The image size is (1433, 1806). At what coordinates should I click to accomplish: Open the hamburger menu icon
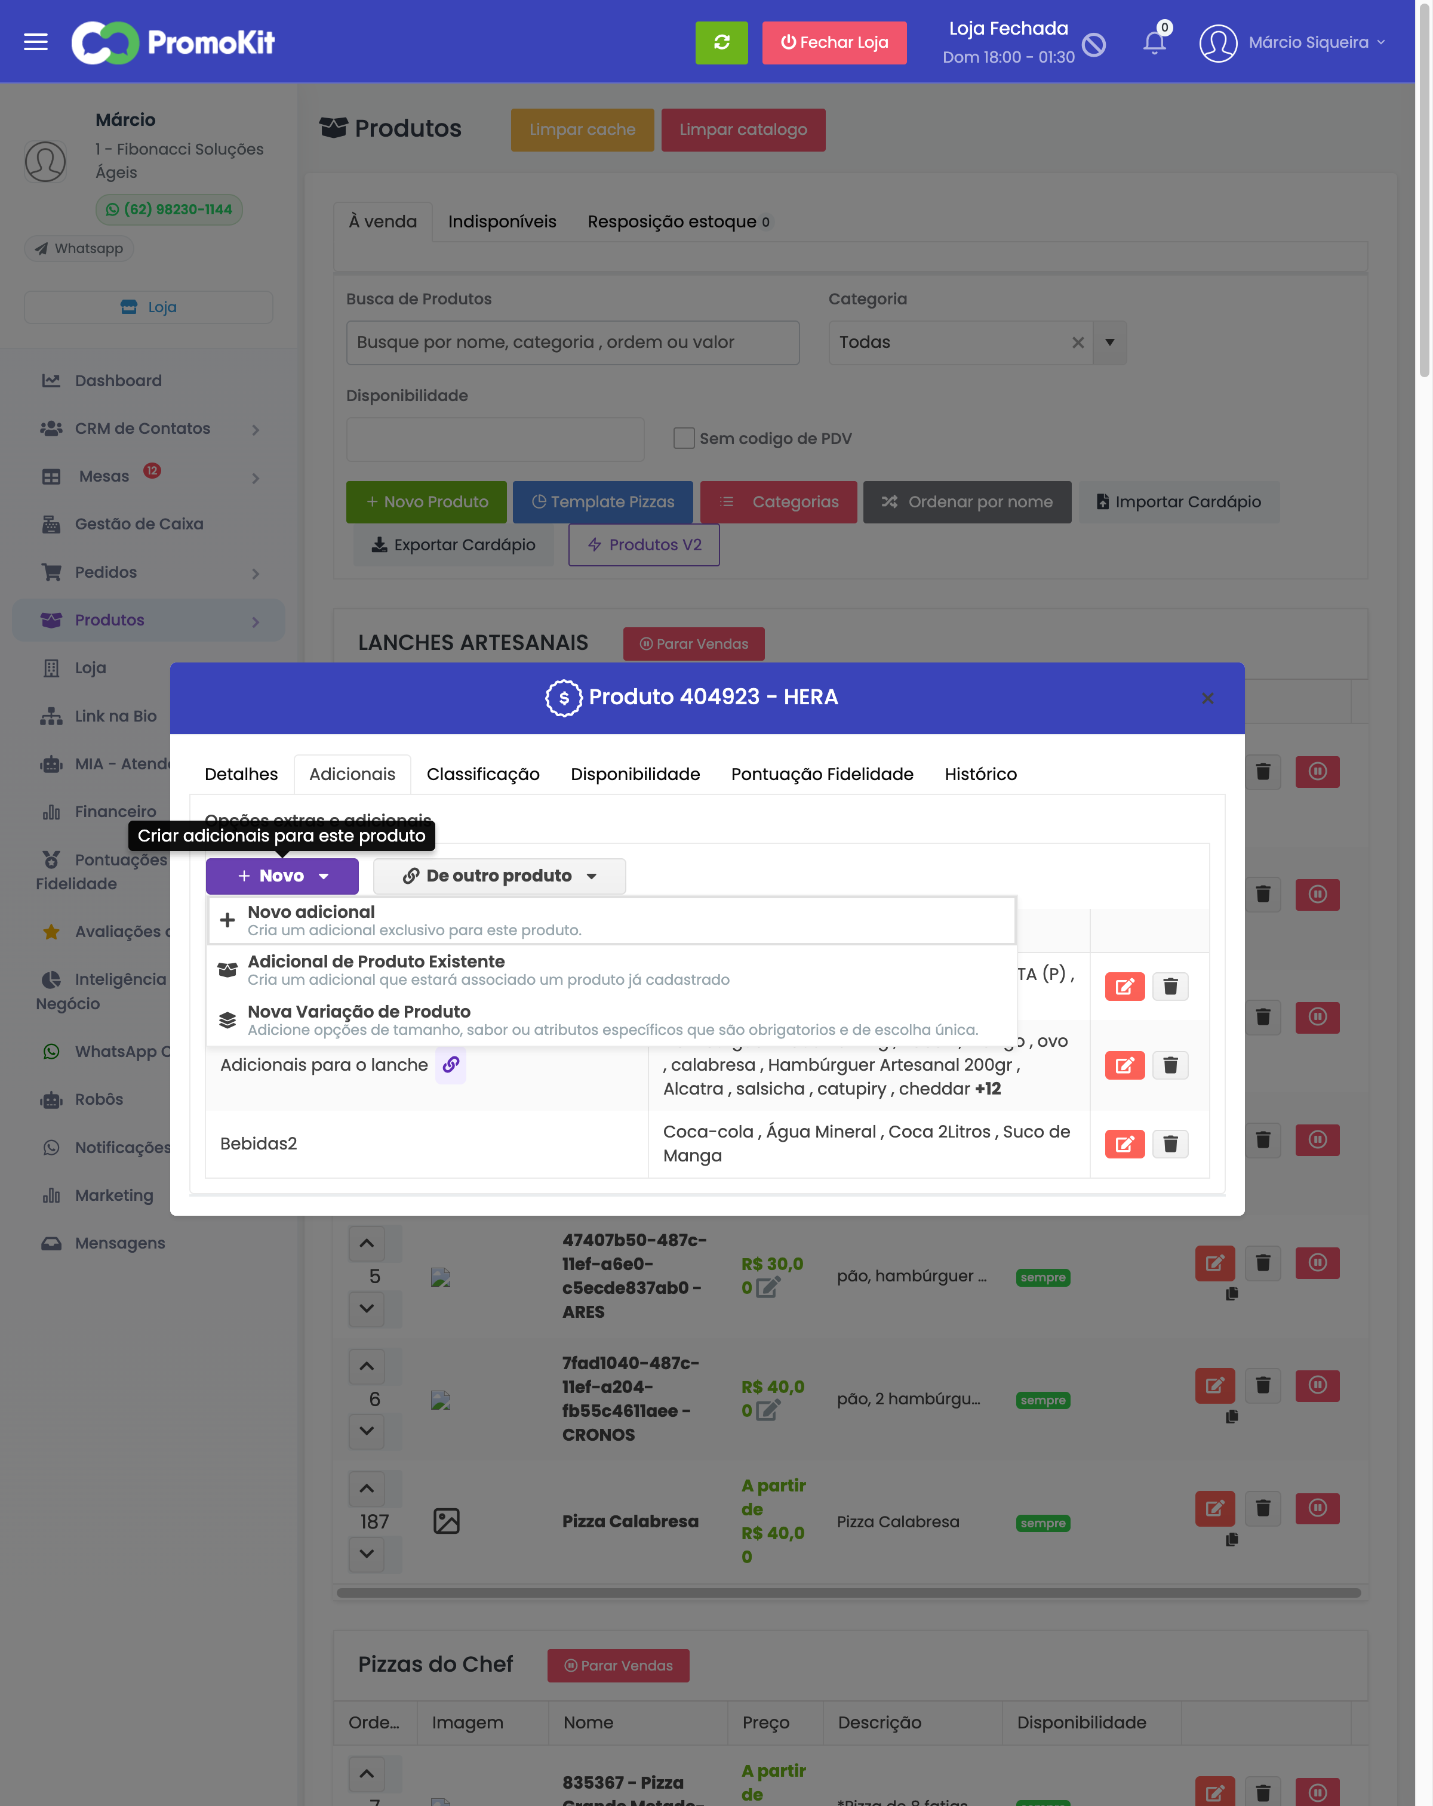pyautogui.click(x=35, y=42)
